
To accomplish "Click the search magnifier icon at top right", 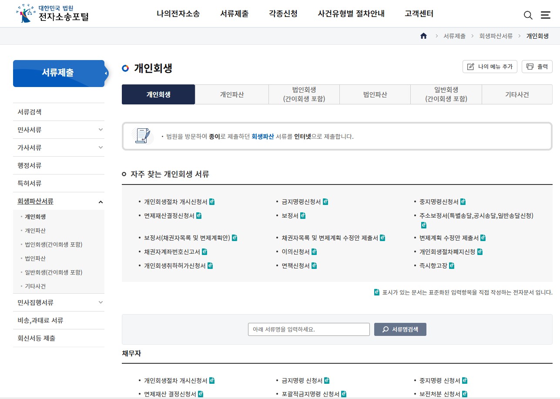I will coord(528,15).
